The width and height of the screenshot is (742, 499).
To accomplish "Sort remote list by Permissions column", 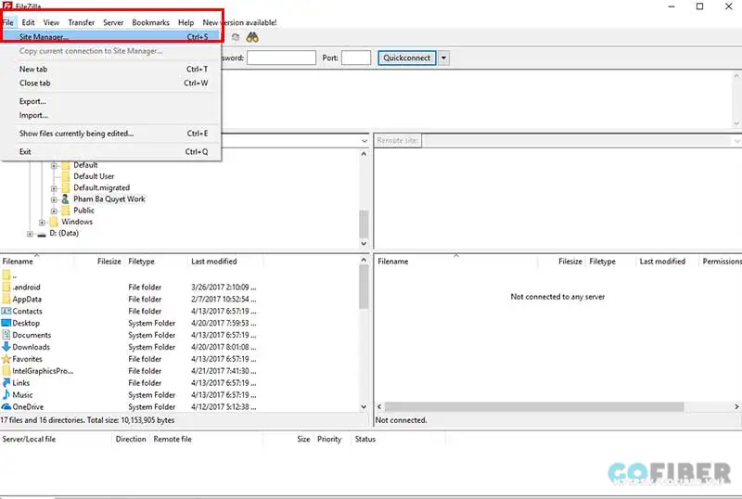I will coord(722,262).
